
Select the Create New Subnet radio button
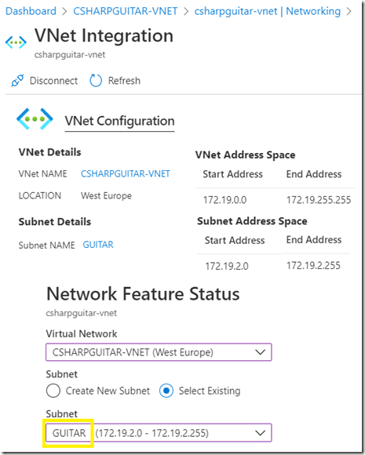[53, 391]
